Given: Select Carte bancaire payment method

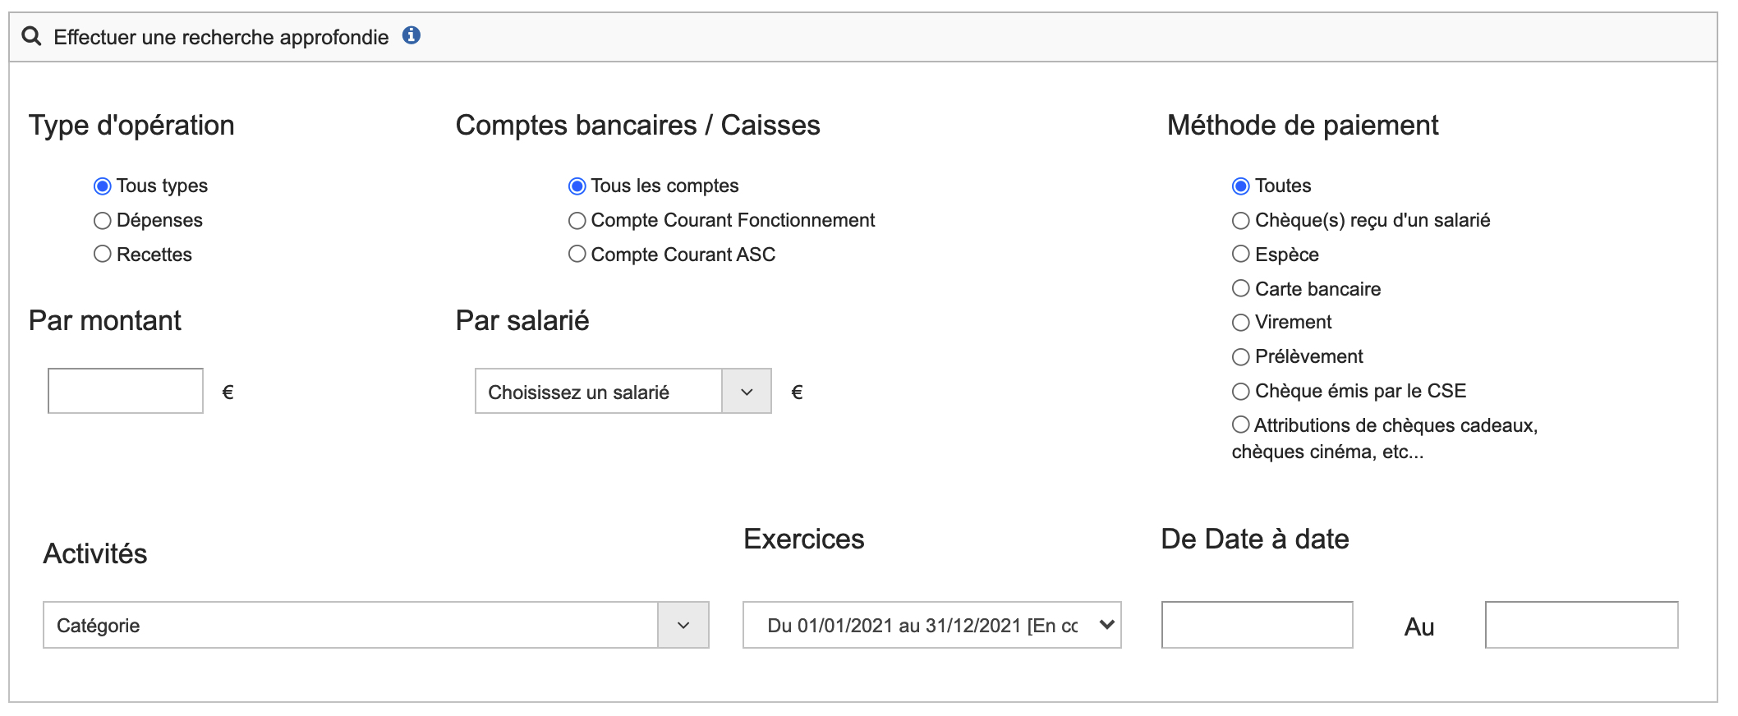Looking at the screenshot, I should point(1241,289).
